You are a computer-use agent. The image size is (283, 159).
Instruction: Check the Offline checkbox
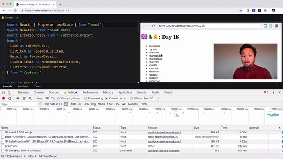131,98
